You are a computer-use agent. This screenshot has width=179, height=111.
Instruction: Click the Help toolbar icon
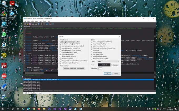(53, 24)
